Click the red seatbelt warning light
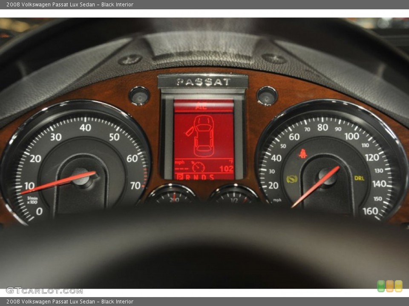The height and width of the screenshot is (306, 409). click(x=302, y=154)
